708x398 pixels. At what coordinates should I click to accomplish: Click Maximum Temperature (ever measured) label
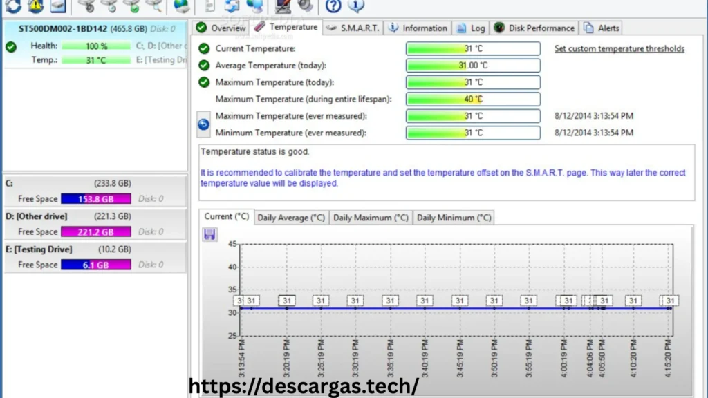tap(291, 116)
